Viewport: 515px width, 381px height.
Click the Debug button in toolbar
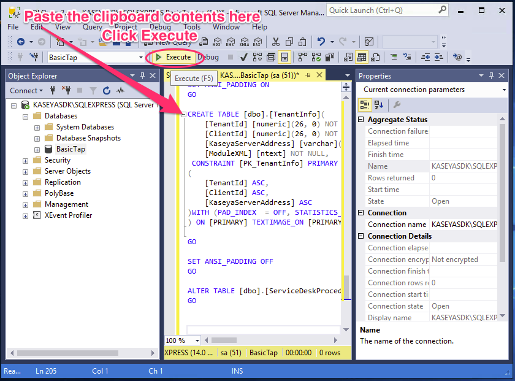[x=208, y=57]
